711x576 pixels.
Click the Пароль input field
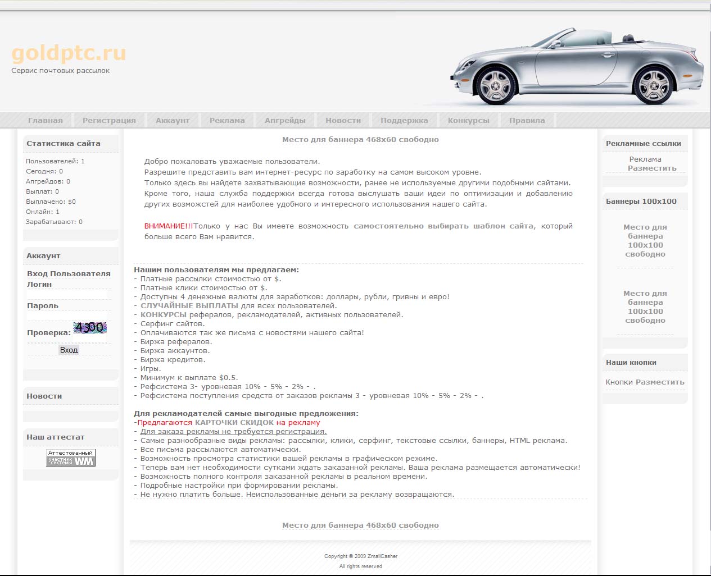(x=67, y=316)
